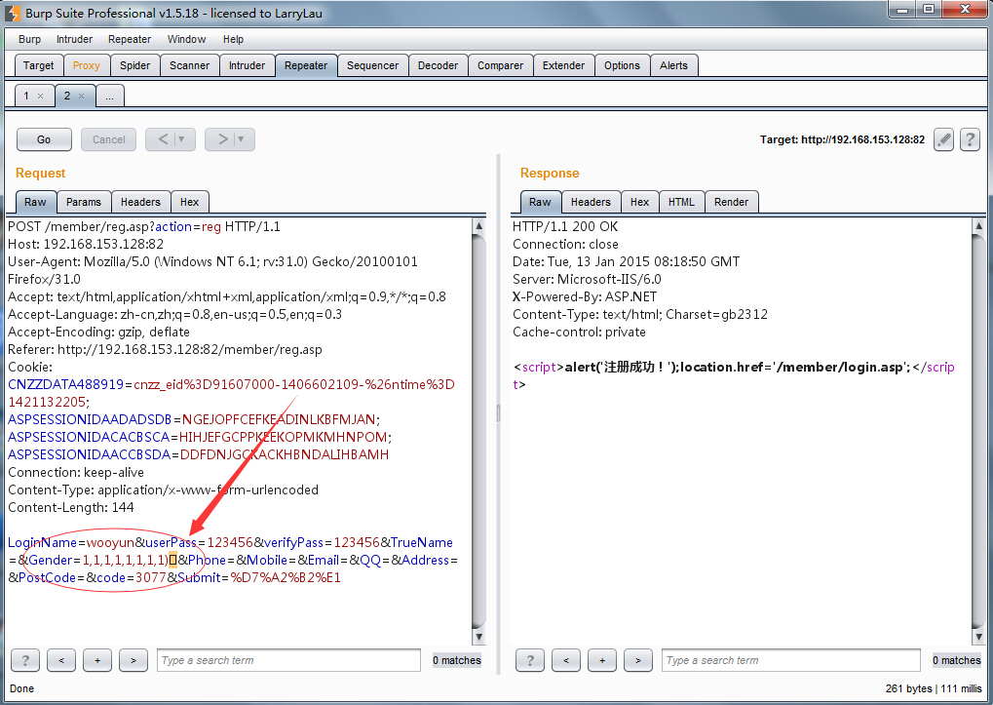
Task: Go back to previous request in history
Action: pyautogui.click(x=163, y=139)
